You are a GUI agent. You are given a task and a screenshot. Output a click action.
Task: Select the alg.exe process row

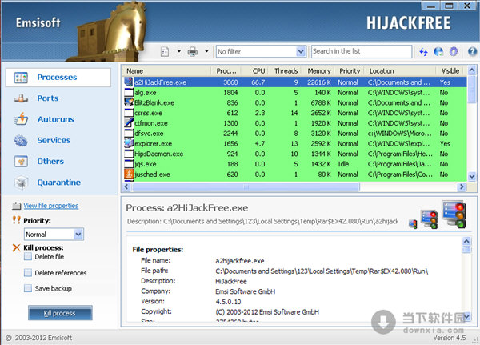295,93
